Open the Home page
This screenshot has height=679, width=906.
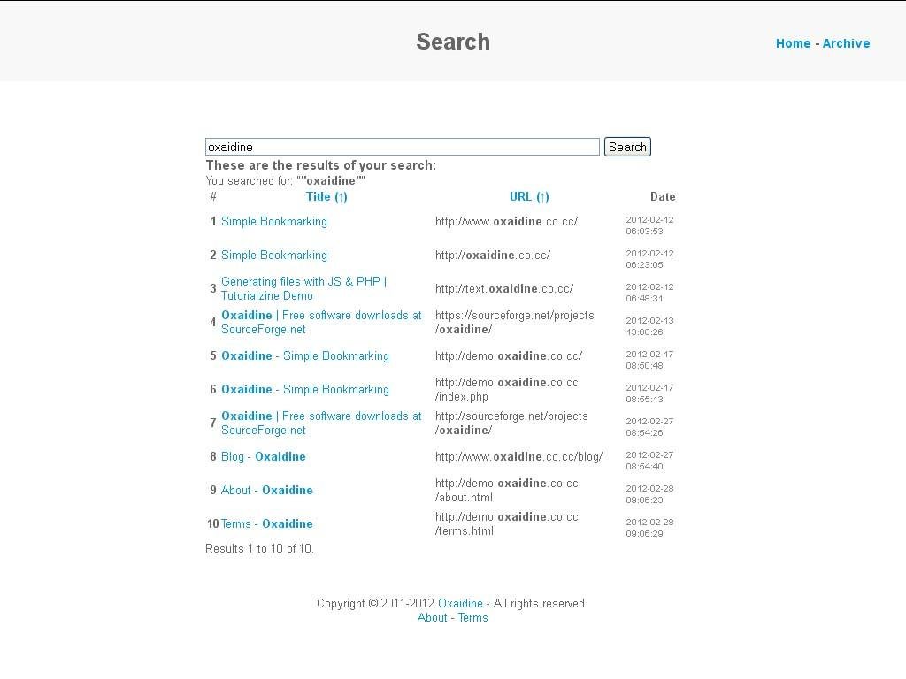794,43
